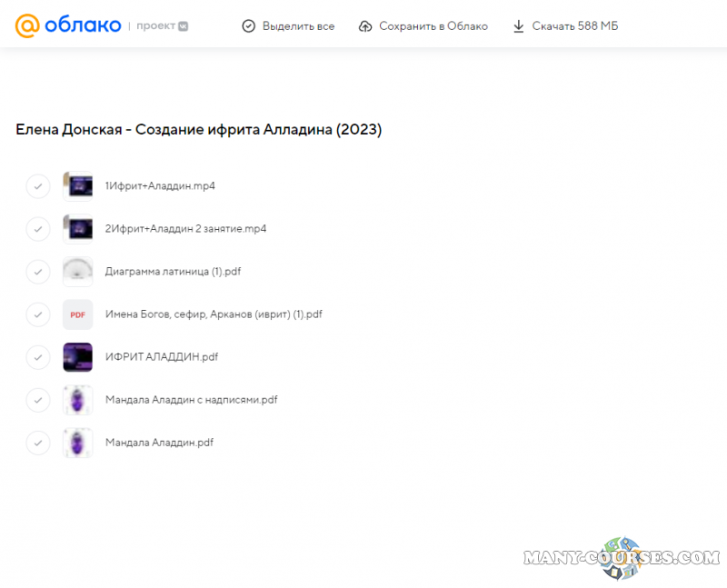The width and height of the screenshot is (727, 588).
Task: Click the проект label in header
Action: click(x=155, y=26)
